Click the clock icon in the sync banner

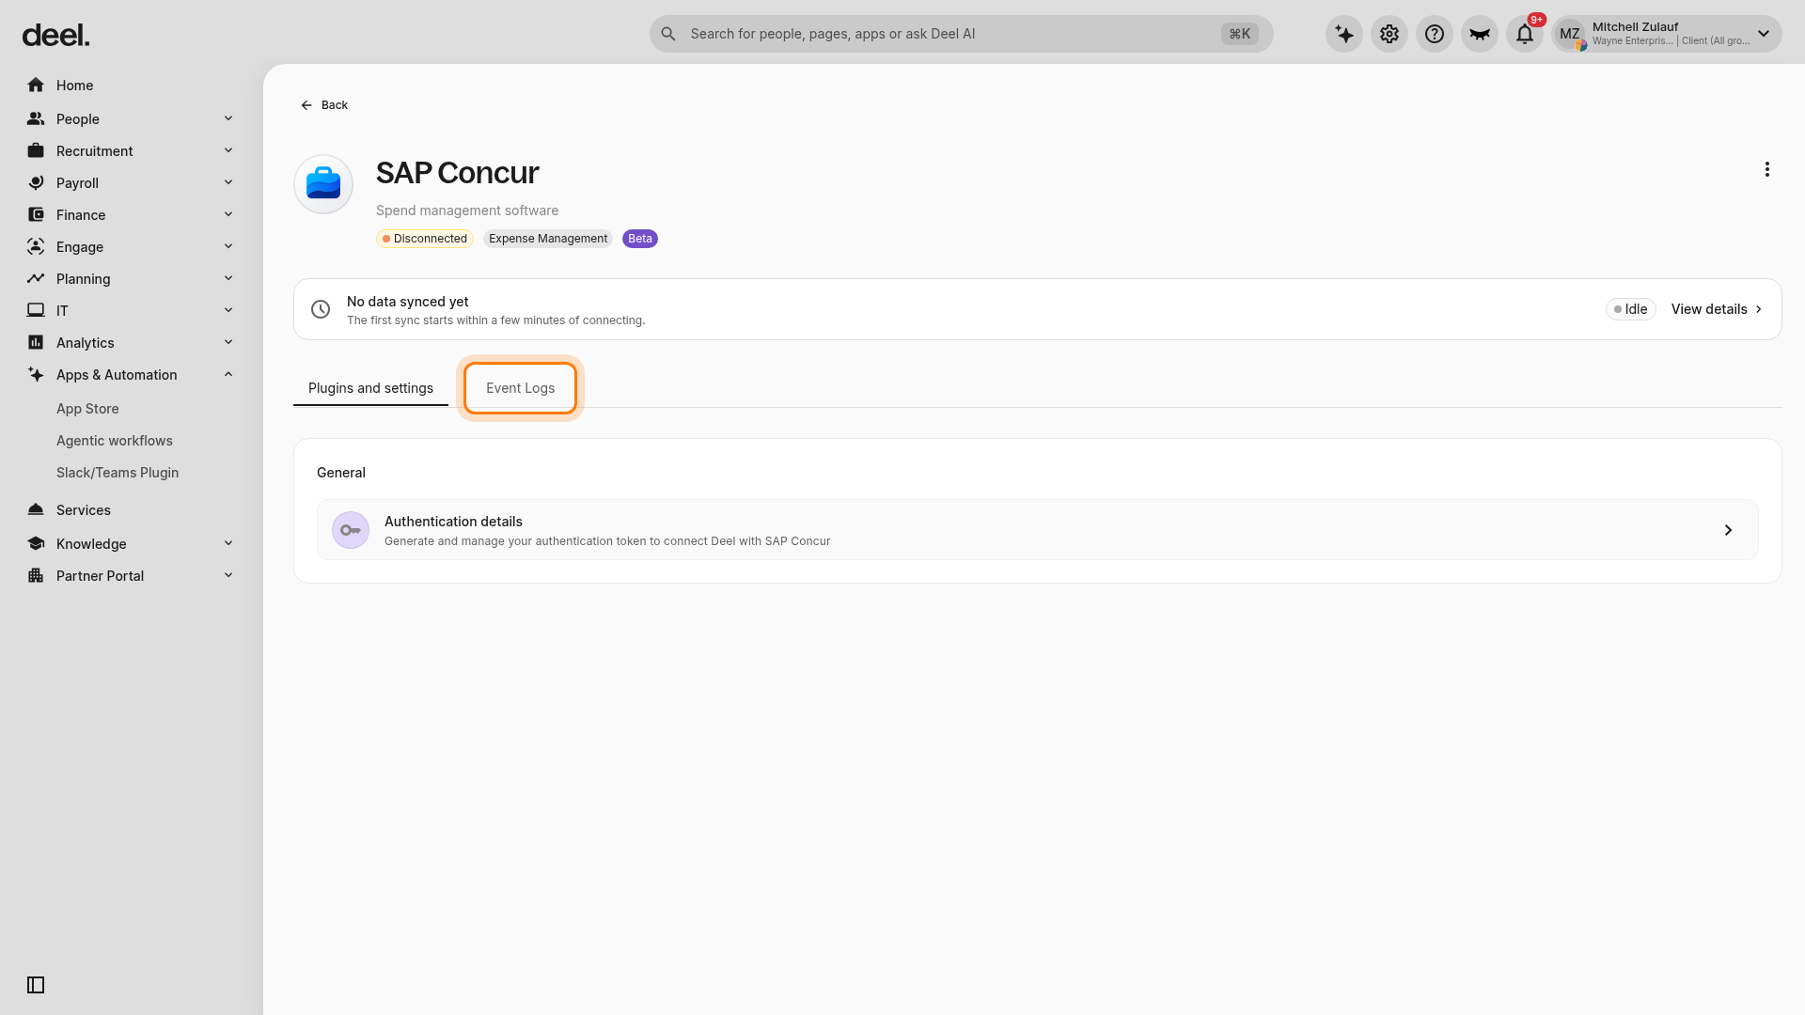tap(321, 309)
